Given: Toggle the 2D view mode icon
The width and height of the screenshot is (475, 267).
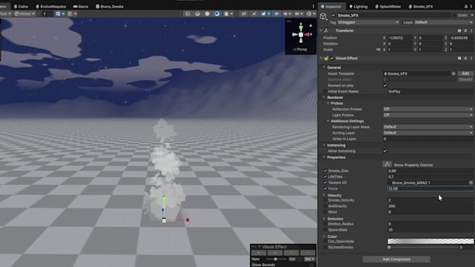Looking at the screenshot, I should [x=198, y=14].
